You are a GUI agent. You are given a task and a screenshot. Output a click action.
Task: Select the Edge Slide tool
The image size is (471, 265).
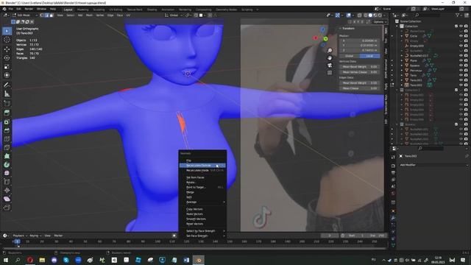pos(7,182)
